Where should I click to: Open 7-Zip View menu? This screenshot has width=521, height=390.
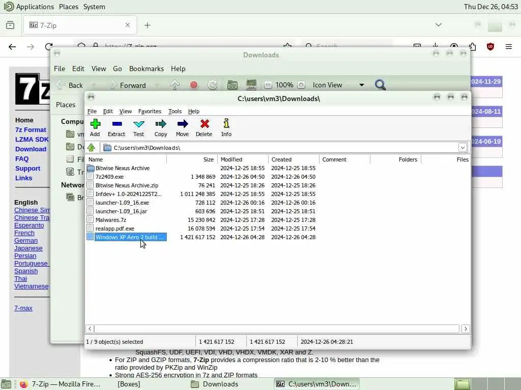(x=126, y=111)
